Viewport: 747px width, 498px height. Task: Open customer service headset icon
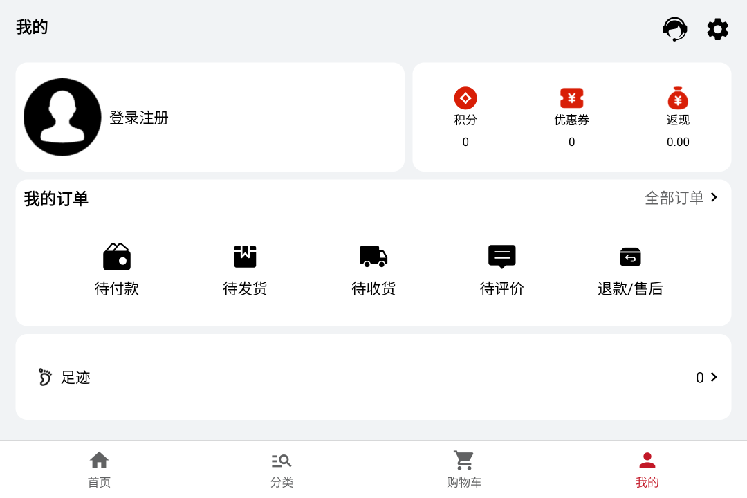674,29
